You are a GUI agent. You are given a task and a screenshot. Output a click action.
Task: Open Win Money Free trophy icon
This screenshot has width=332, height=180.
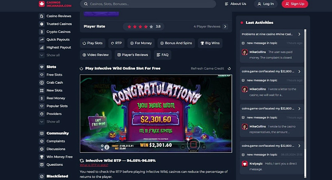[42, 157]
